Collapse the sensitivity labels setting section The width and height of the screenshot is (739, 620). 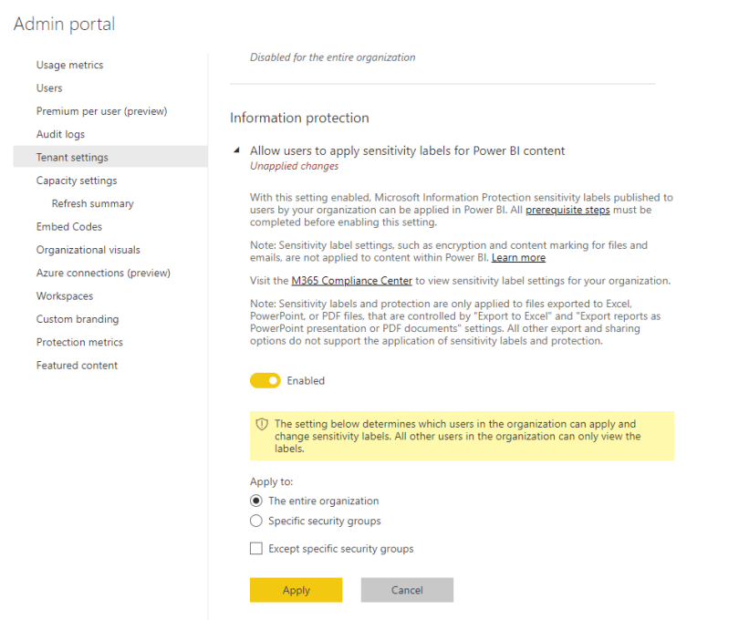coord(239,150)
